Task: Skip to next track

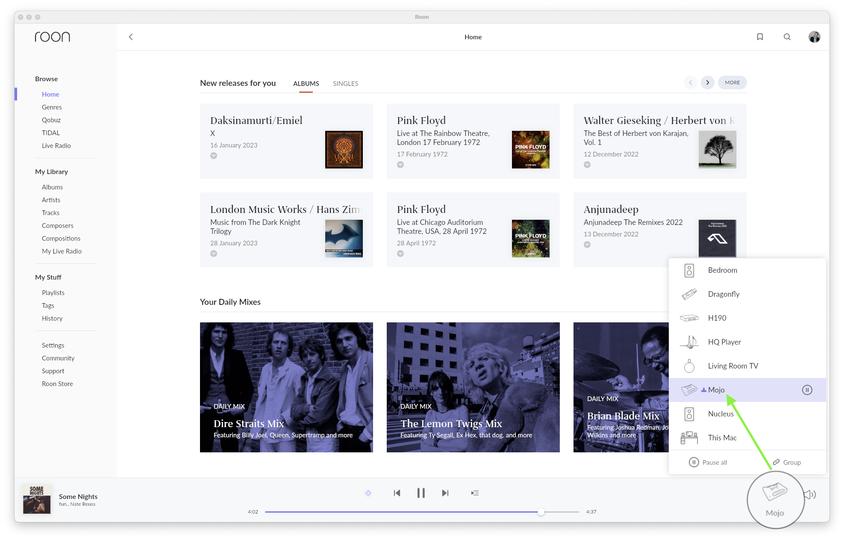Action: [x=445, y=493]
